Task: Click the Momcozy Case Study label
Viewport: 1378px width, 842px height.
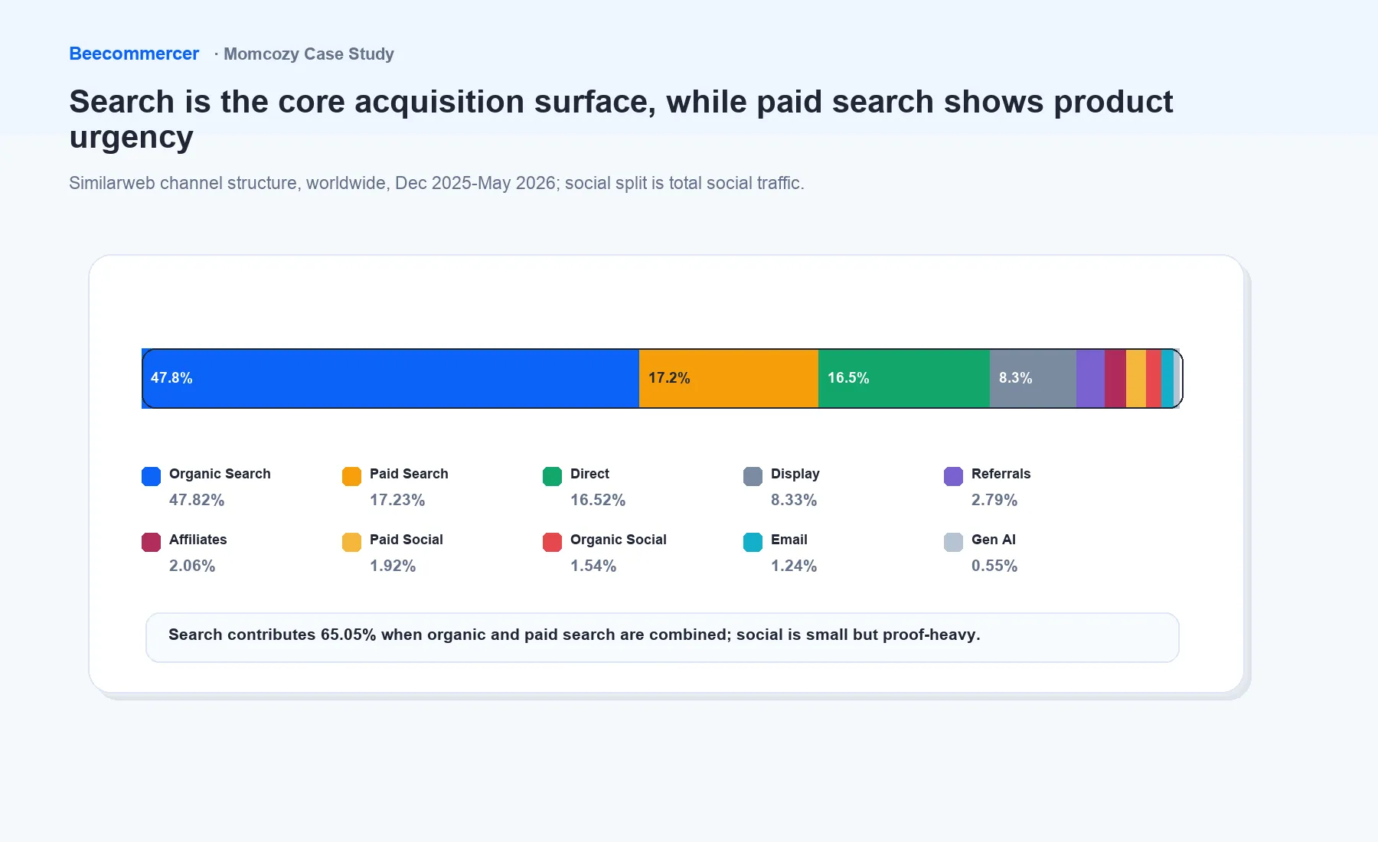Action: click(x=309, y=54)
